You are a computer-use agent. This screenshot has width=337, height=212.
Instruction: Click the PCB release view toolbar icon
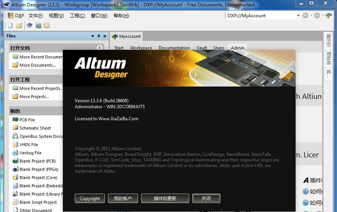(x=38, y=26)
